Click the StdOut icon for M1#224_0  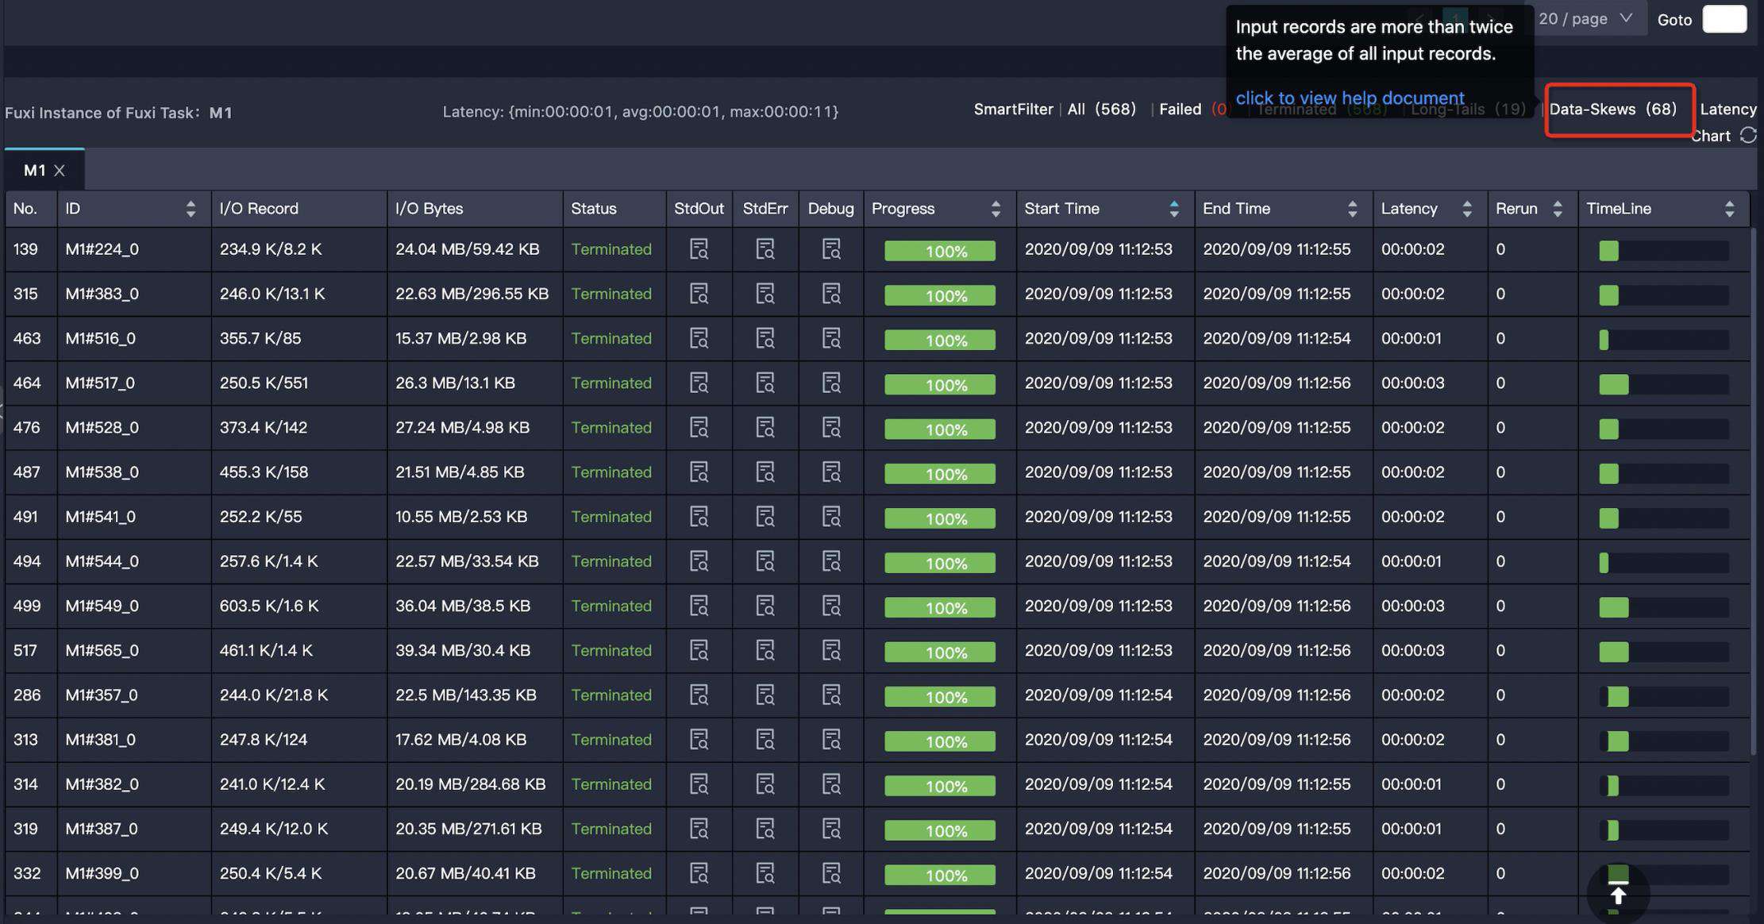click(x=700, y=250)
